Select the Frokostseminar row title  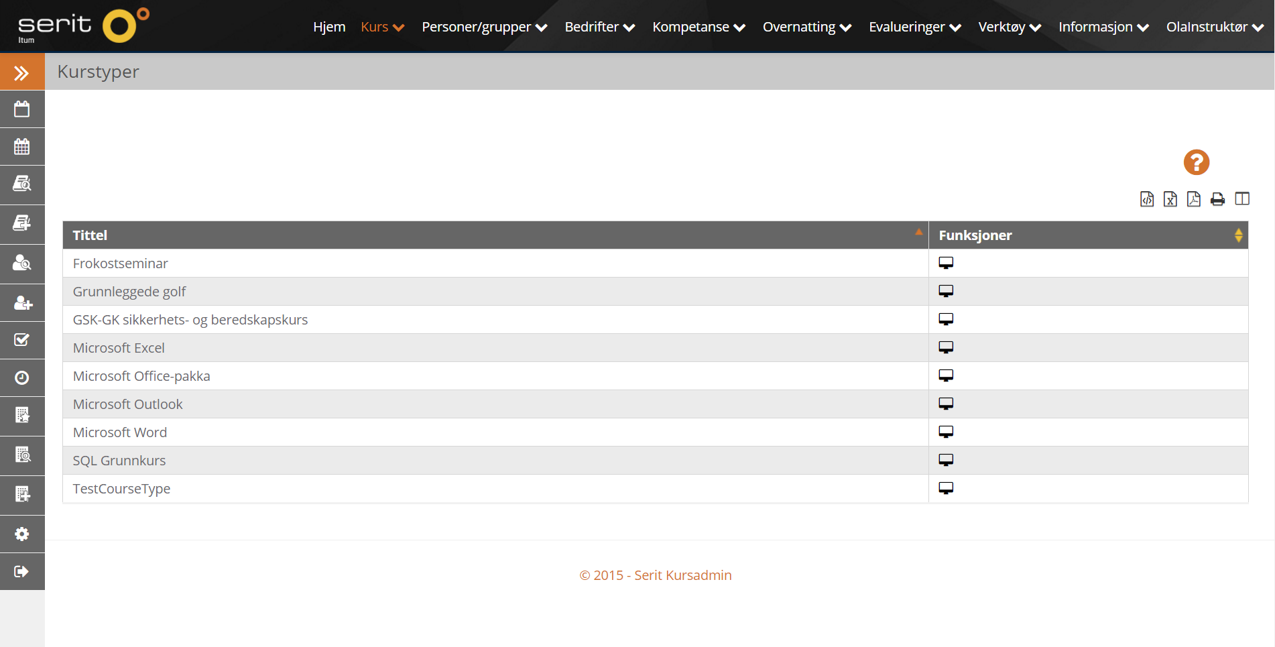120,263
